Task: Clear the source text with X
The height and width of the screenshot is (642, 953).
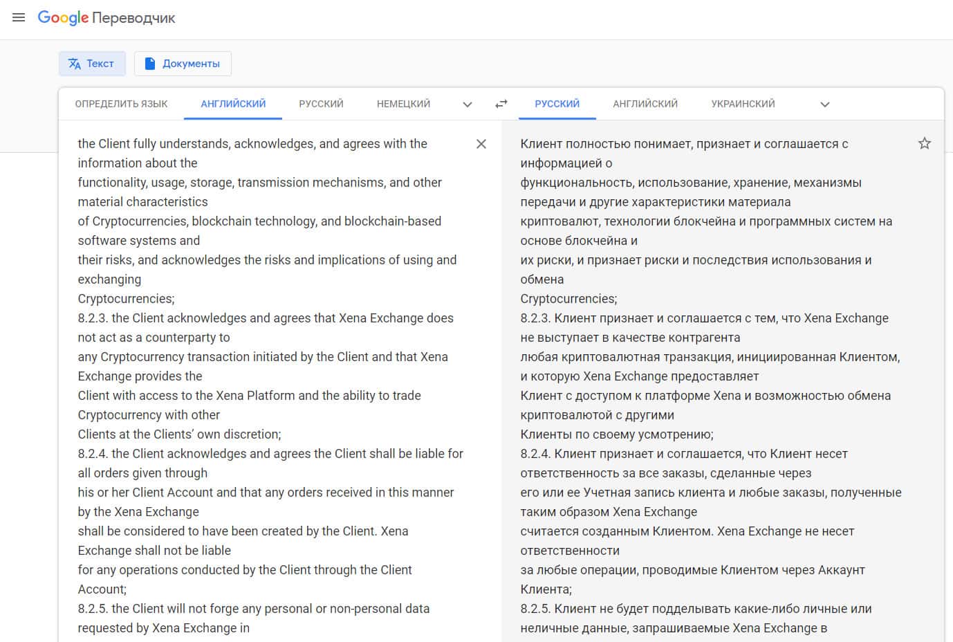Action: pyautogui.click(x=481, y=144)
